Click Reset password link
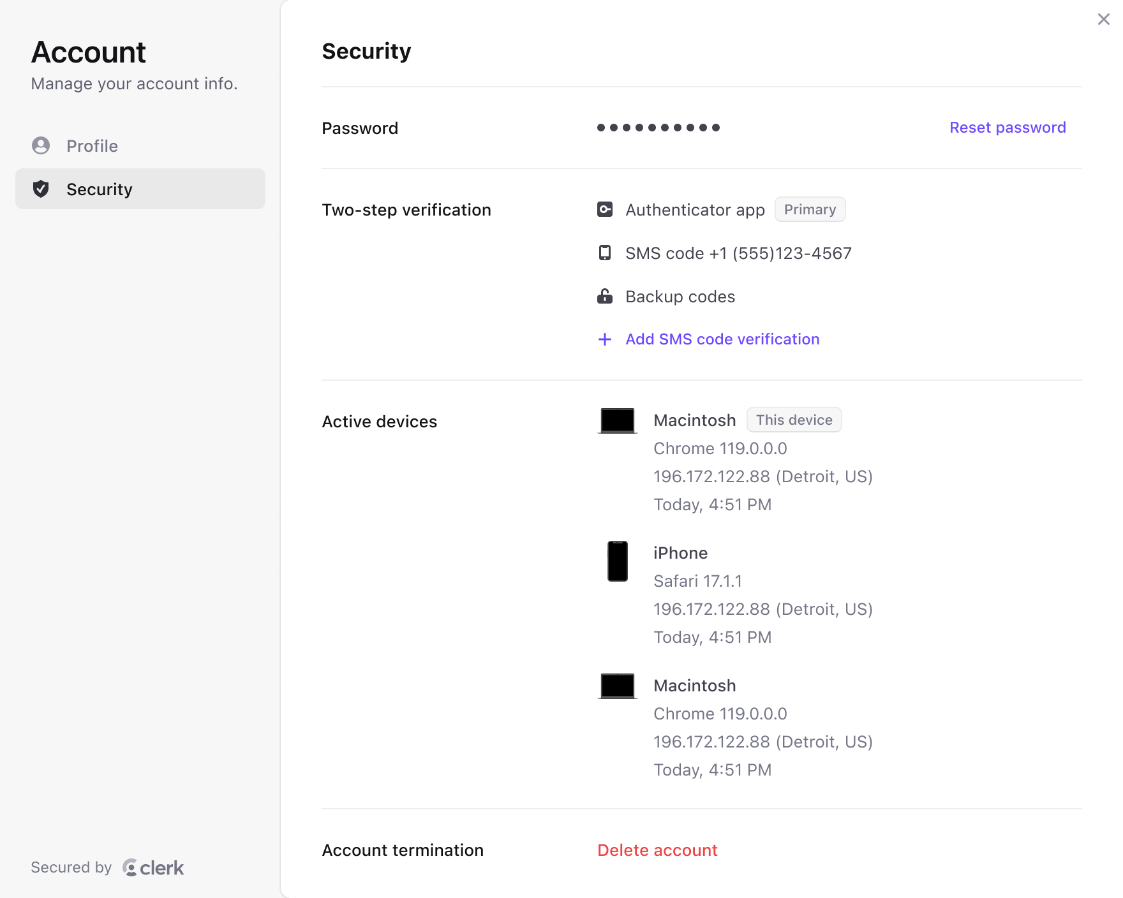This screenshot has height=898, width=1123. click(x=1008, y=128)
